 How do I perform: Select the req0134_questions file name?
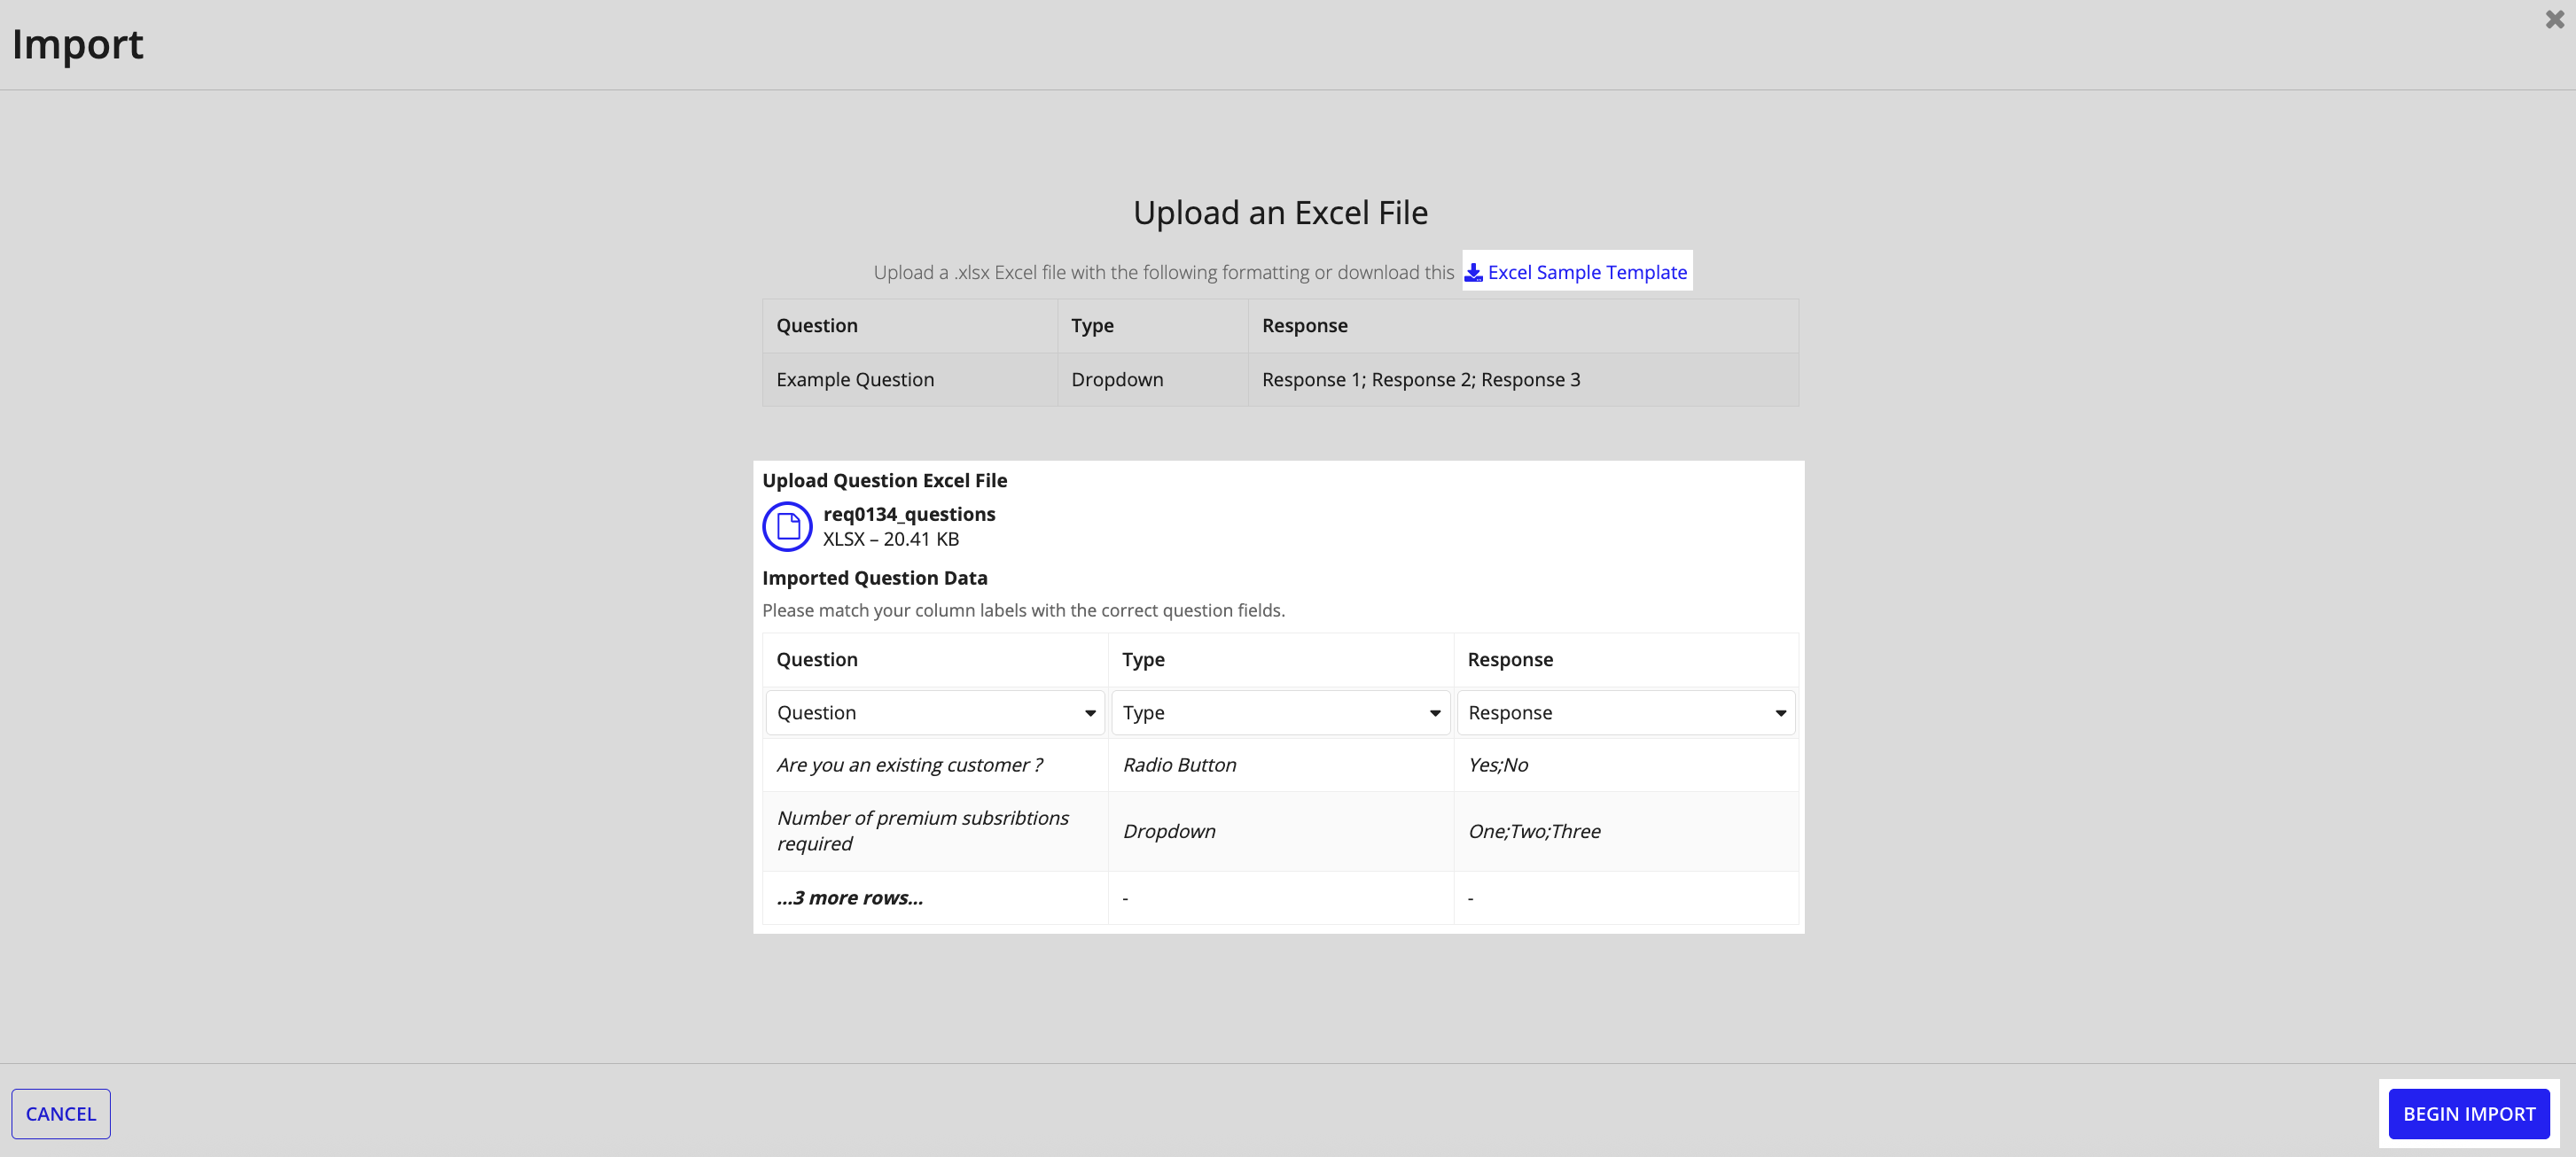(909, 514)
